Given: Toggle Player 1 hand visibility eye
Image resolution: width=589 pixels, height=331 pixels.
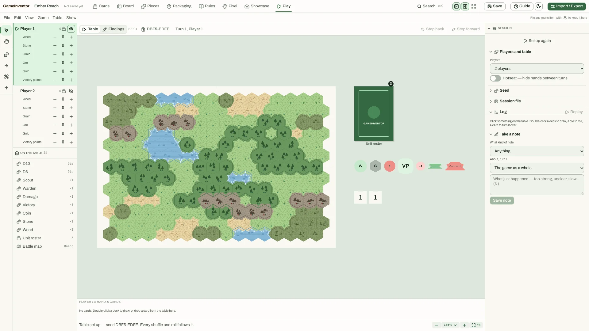Looking at the screenshot, I should click(71, 29).
